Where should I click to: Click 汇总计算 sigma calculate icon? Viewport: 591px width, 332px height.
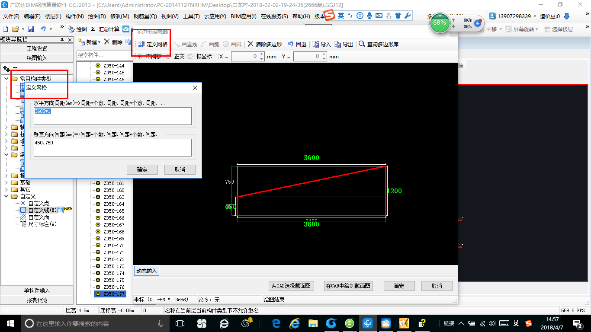pos(93,29)
